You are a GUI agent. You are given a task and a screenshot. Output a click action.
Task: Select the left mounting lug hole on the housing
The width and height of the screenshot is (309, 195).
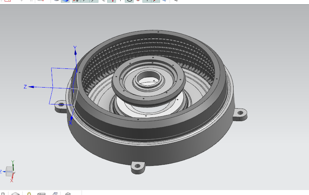coord(61,104)
